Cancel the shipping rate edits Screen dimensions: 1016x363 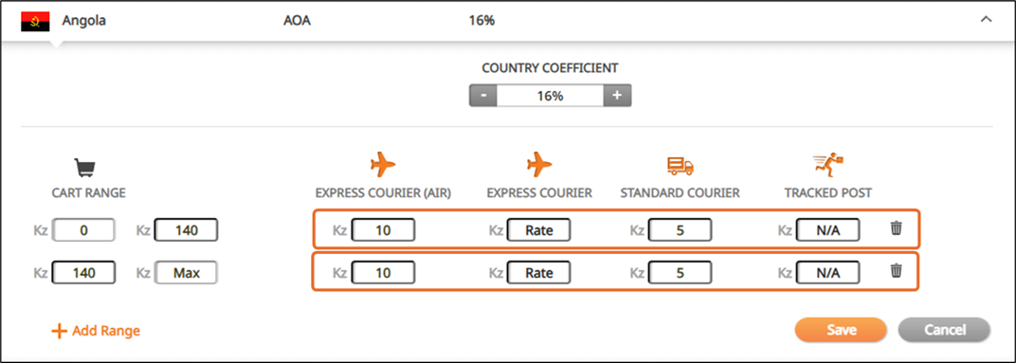pos(944,330)
